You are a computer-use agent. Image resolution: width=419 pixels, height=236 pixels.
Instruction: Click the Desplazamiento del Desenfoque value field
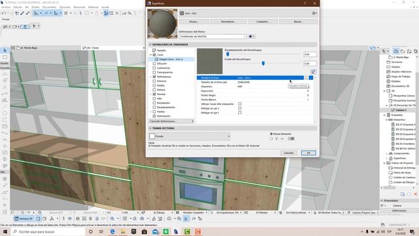click(310, 54)
